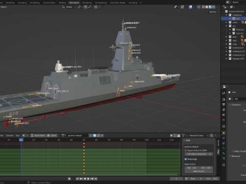Select the front acc collection
The height and width of the screenshot is (184, 246).
tap(240, 30)
